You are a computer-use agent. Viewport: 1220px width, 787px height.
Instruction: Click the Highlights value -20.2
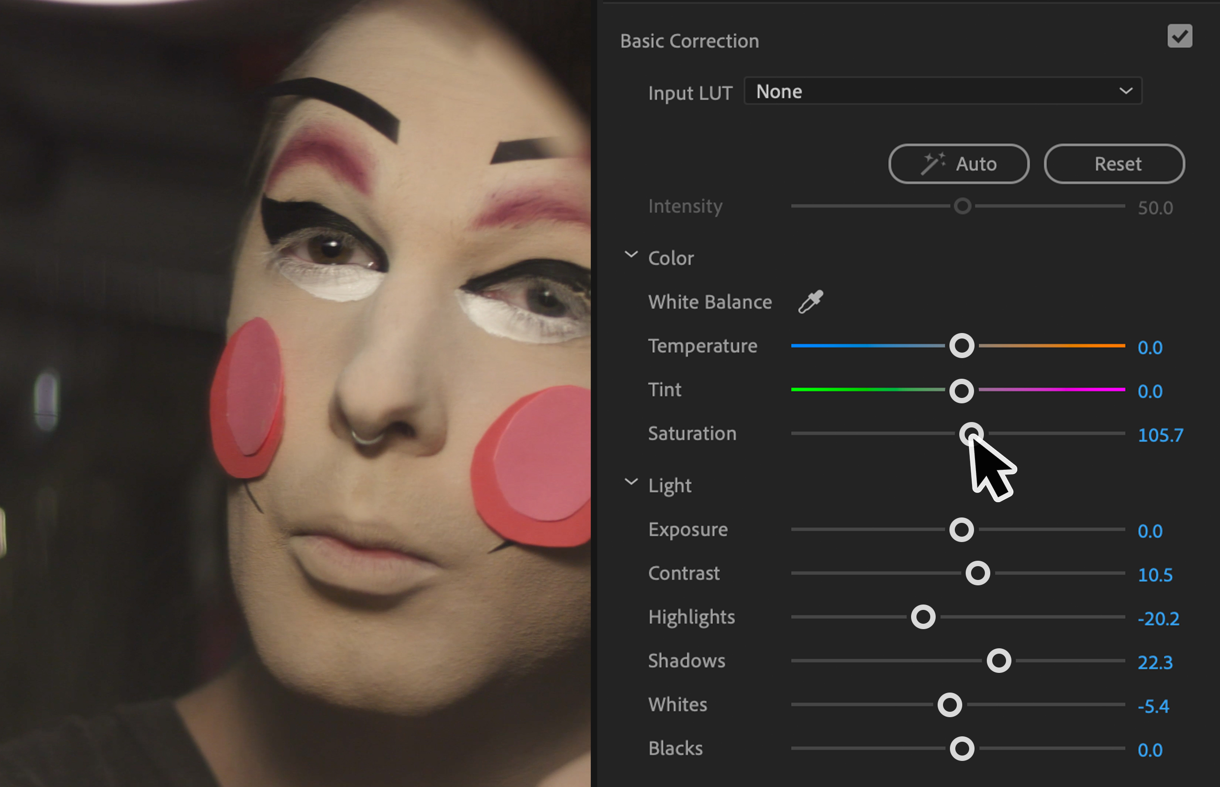point(1158,619)
